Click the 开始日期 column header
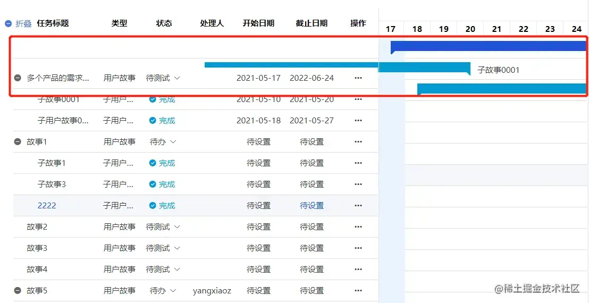 tap(258, 23)
